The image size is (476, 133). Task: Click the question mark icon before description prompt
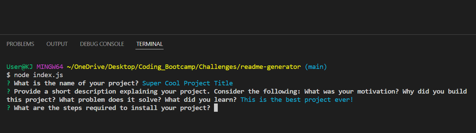(x=8, y=92)
